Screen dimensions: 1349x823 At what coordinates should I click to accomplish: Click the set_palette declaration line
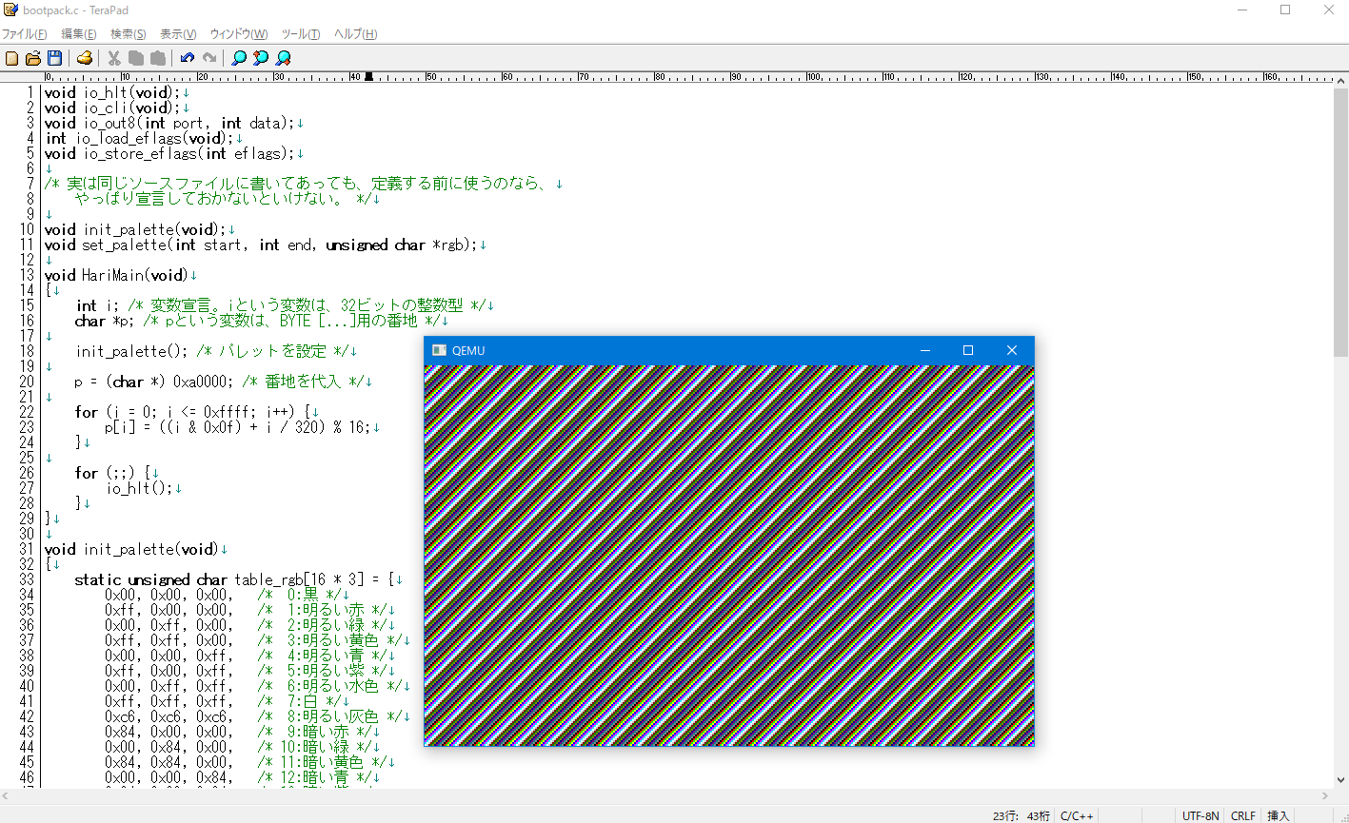[262, 245]
